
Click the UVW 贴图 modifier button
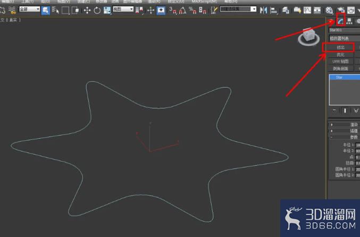[x=340, y=62]
